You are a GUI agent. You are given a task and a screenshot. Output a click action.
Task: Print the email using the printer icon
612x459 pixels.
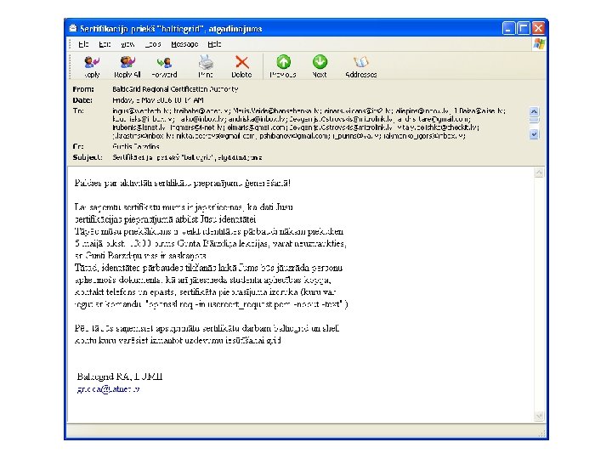pos(206,66)
